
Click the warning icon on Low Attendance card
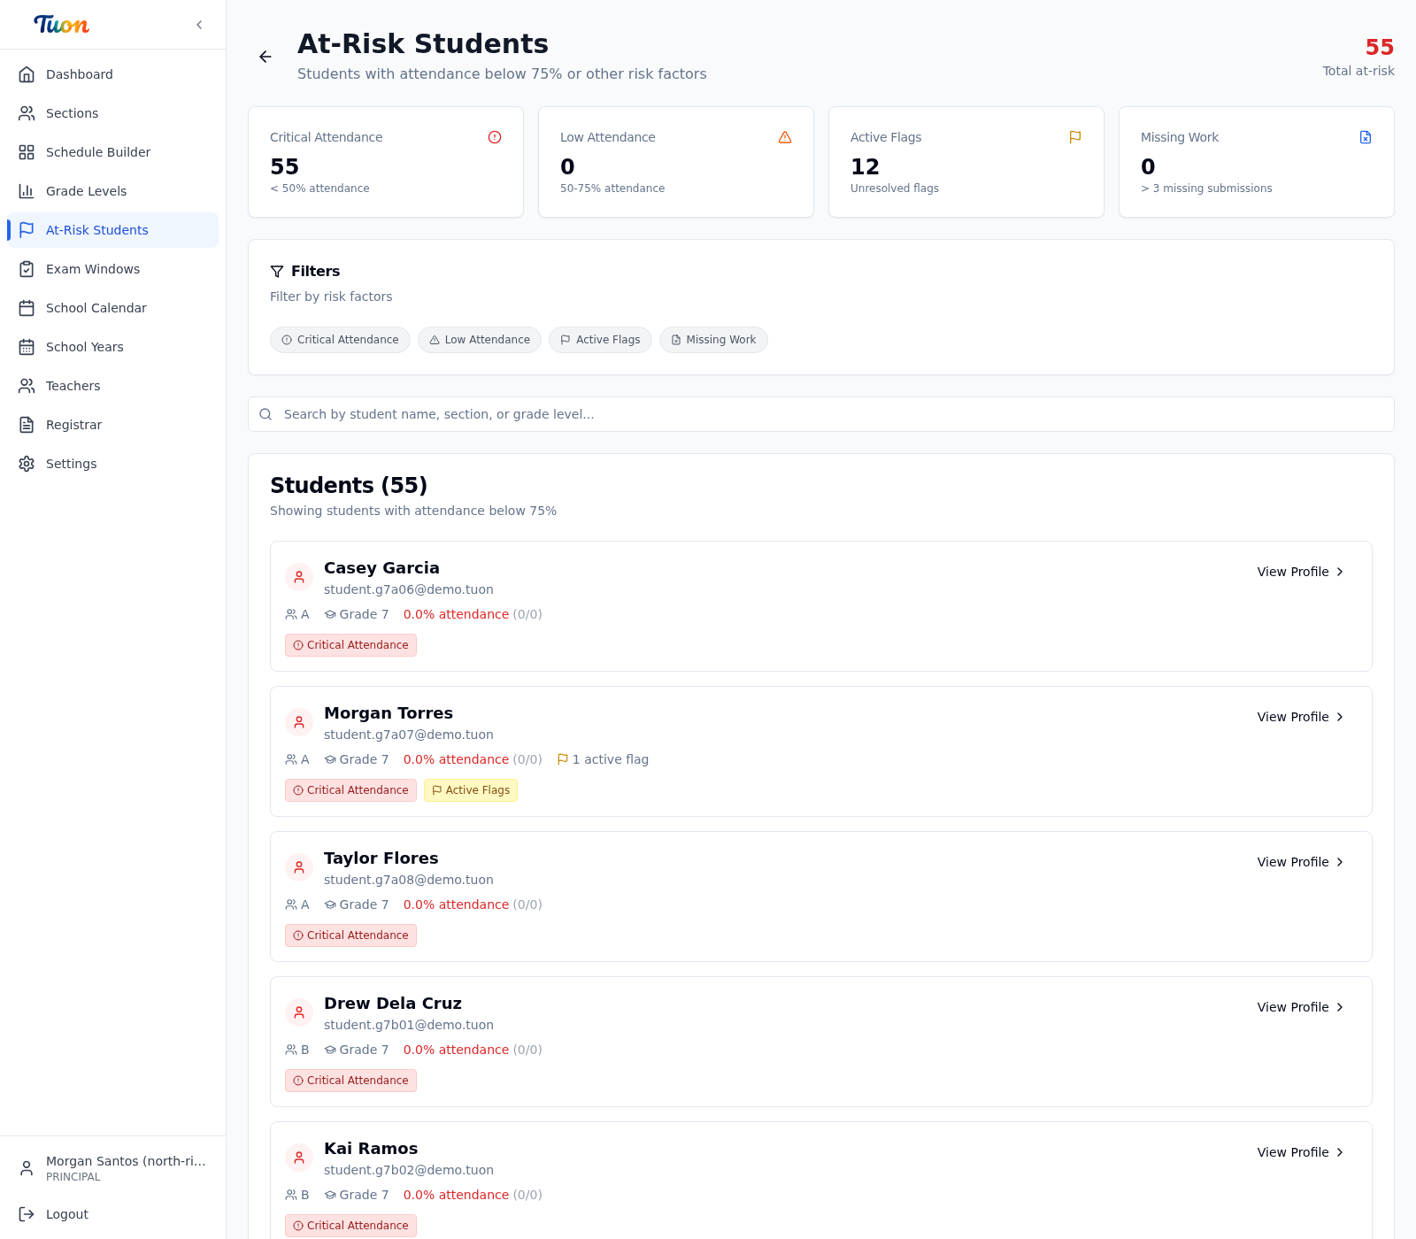click(784, 137)
